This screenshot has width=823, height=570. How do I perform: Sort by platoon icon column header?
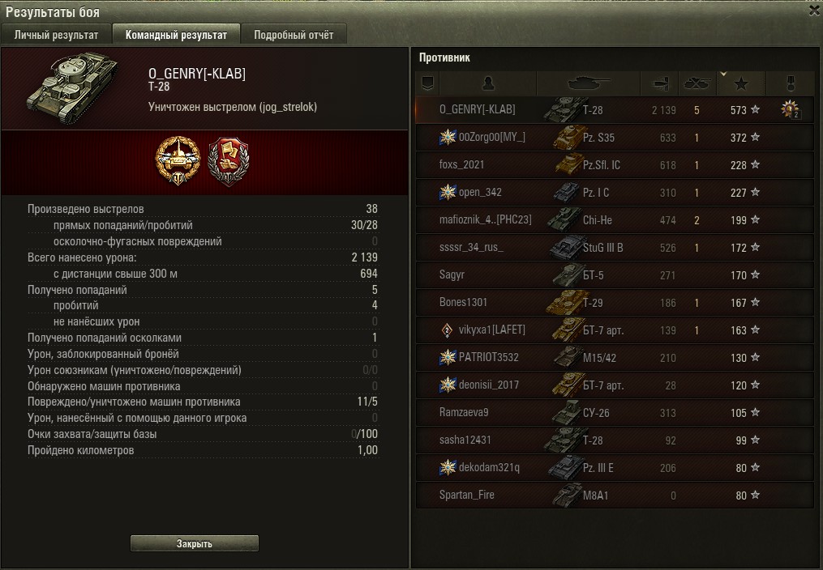[427, 83]
